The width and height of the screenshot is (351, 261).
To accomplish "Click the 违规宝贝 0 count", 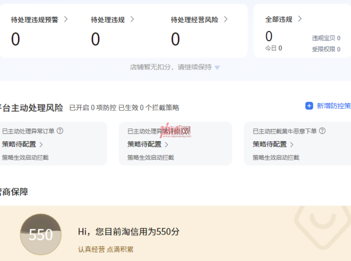I will 326,38.
